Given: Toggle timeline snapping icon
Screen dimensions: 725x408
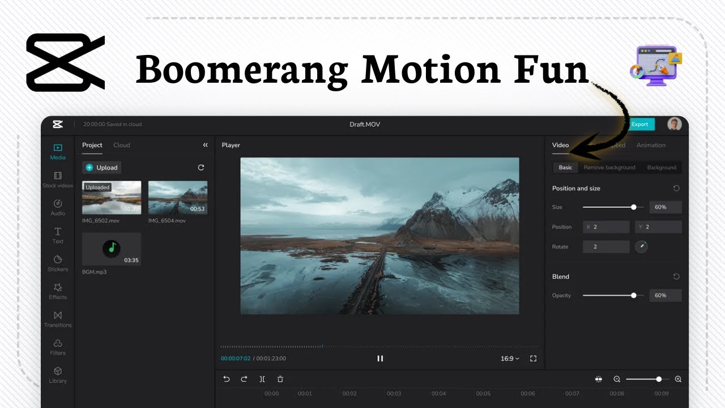Looking at the screenshot, I should (x=598, y=379).
